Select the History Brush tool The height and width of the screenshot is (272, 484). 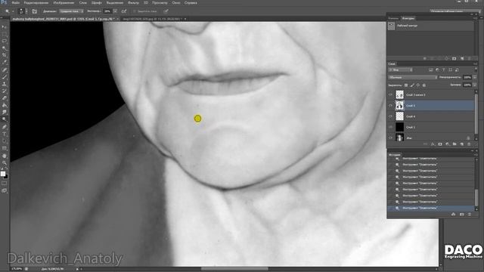(5, 91)
